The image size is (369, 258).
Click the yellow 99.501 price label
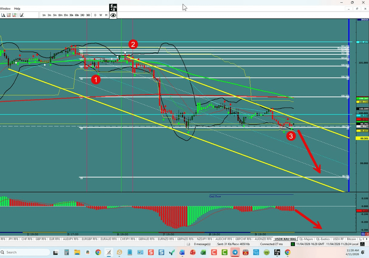tap(363, 138)
